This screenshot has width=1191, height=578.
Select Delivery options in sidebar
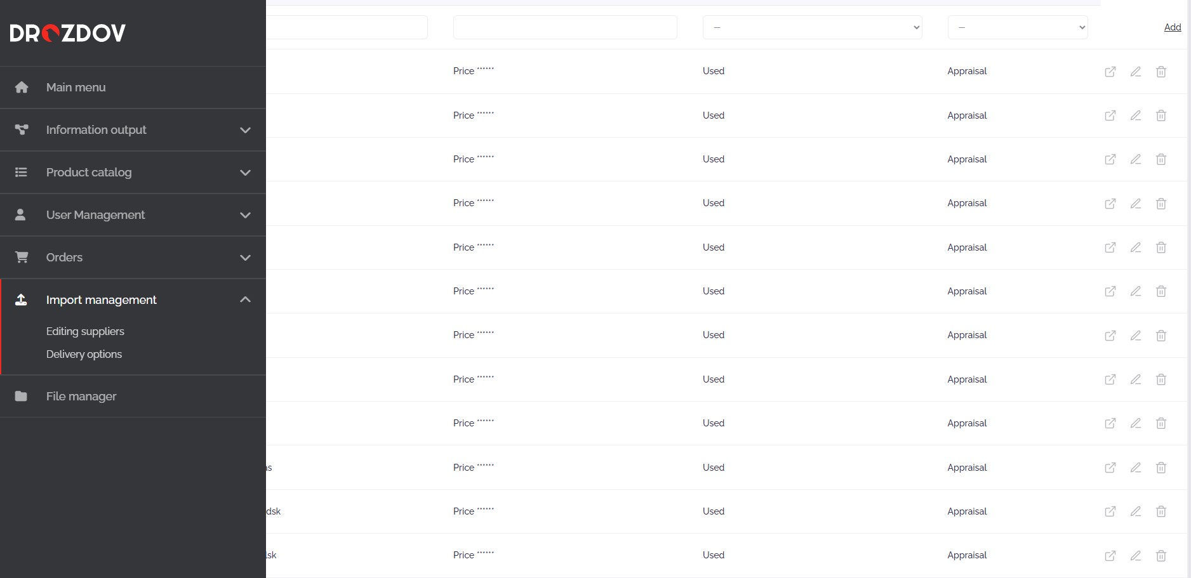(84, 354)
